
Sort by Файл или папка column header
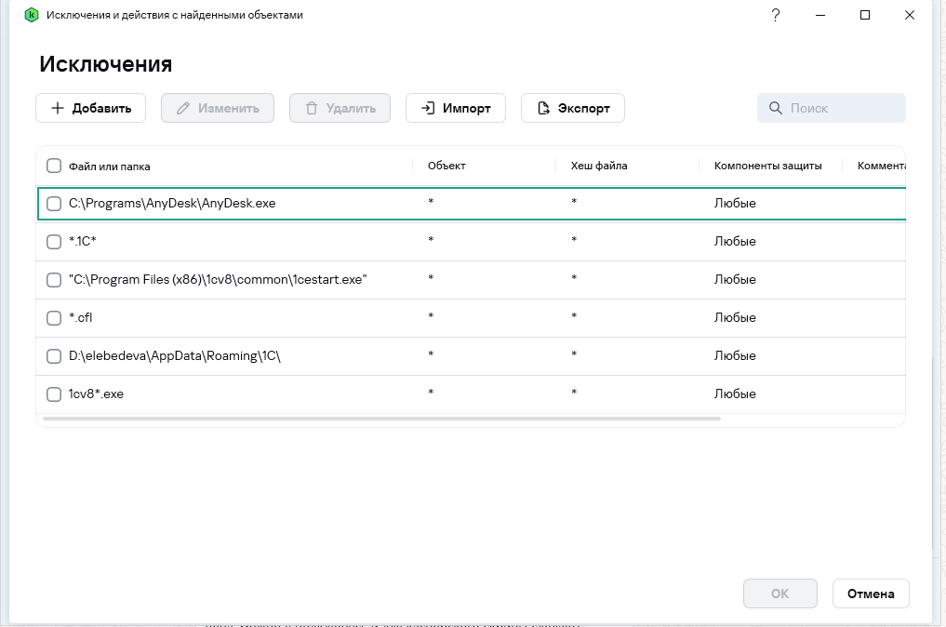tap(109, 166)
